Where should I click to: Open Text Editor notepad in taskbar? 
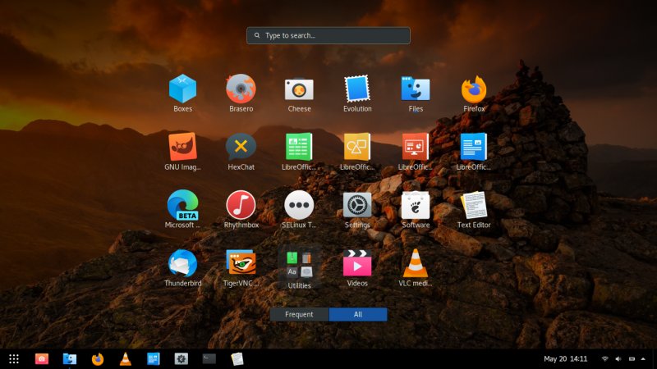pyautogui.click(x=237, y=359)
